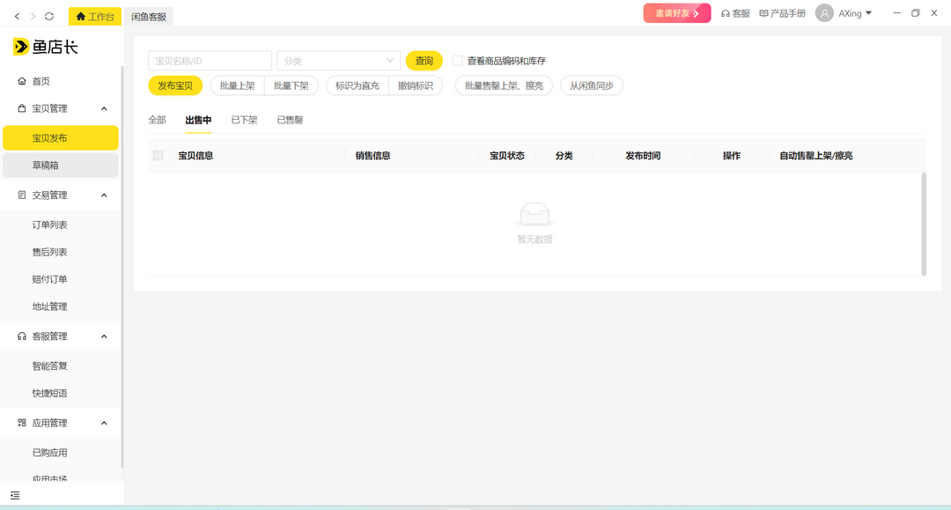The height and width of the screenshot is (510, 951).
Task: Click the refresh icon in the title bar
Action: 49,15
